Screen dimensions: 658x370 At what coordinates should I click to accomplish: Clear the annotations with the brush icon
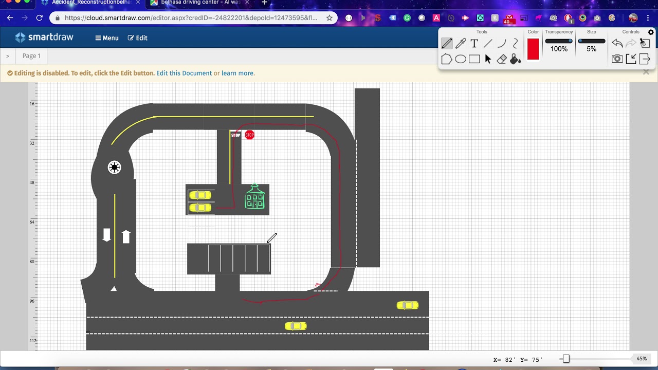(645, 44)
